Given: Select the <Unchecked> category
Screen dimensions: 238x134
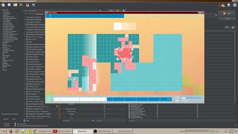Looking at the screenshot, I should point(7,13).
